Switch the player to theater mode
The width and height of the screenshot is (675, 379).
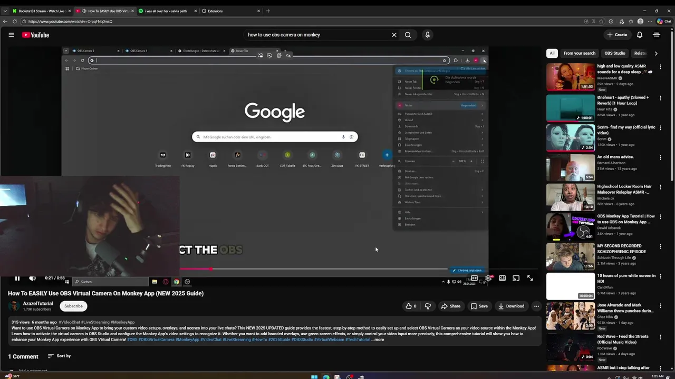[x=502, y=278]
